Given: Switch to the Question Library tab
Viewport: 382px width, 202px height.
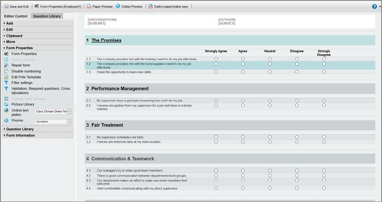Looking at the screenshot, I should (x=47, y=16).
